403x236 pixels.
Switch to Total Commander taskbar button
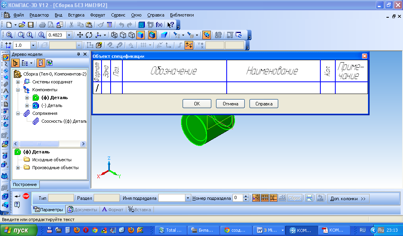click(171, 230)
